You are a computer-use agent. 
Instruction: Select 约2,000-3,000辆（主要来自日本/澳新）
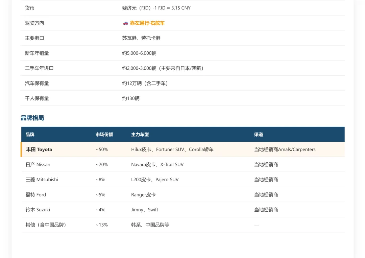point(164,68)
